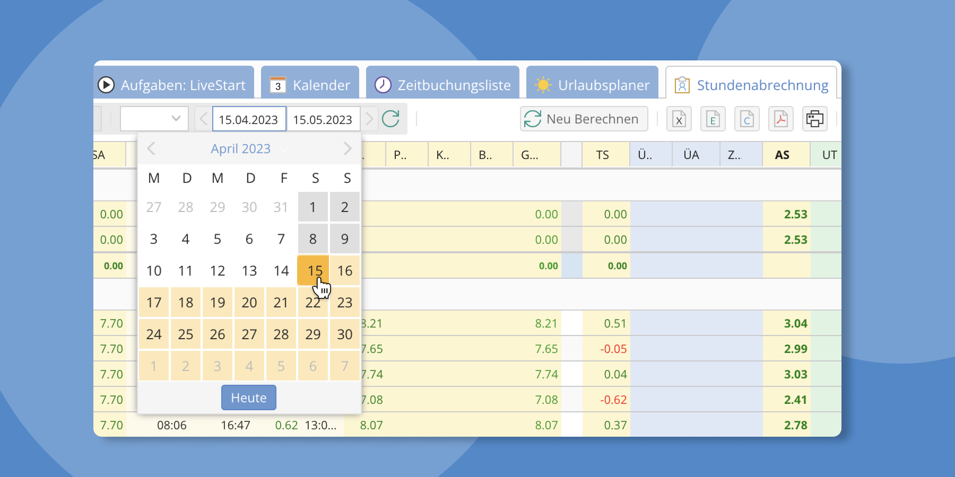Choose April 12 in the date picker
This screenshot has width=955, height=477.
click(218, 270)
